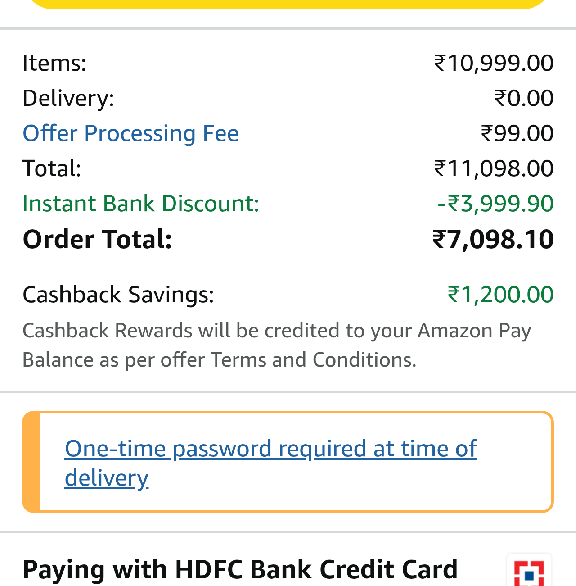Image resolution: width=576 pixels, height=586 pixels.
Task: Click the ₹11,098.00 total amount
Action: click(494, 168)
